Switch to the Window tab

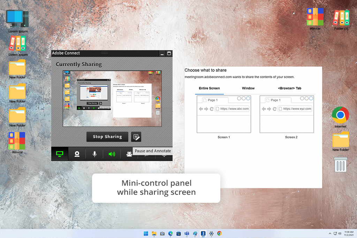[248, 88]
